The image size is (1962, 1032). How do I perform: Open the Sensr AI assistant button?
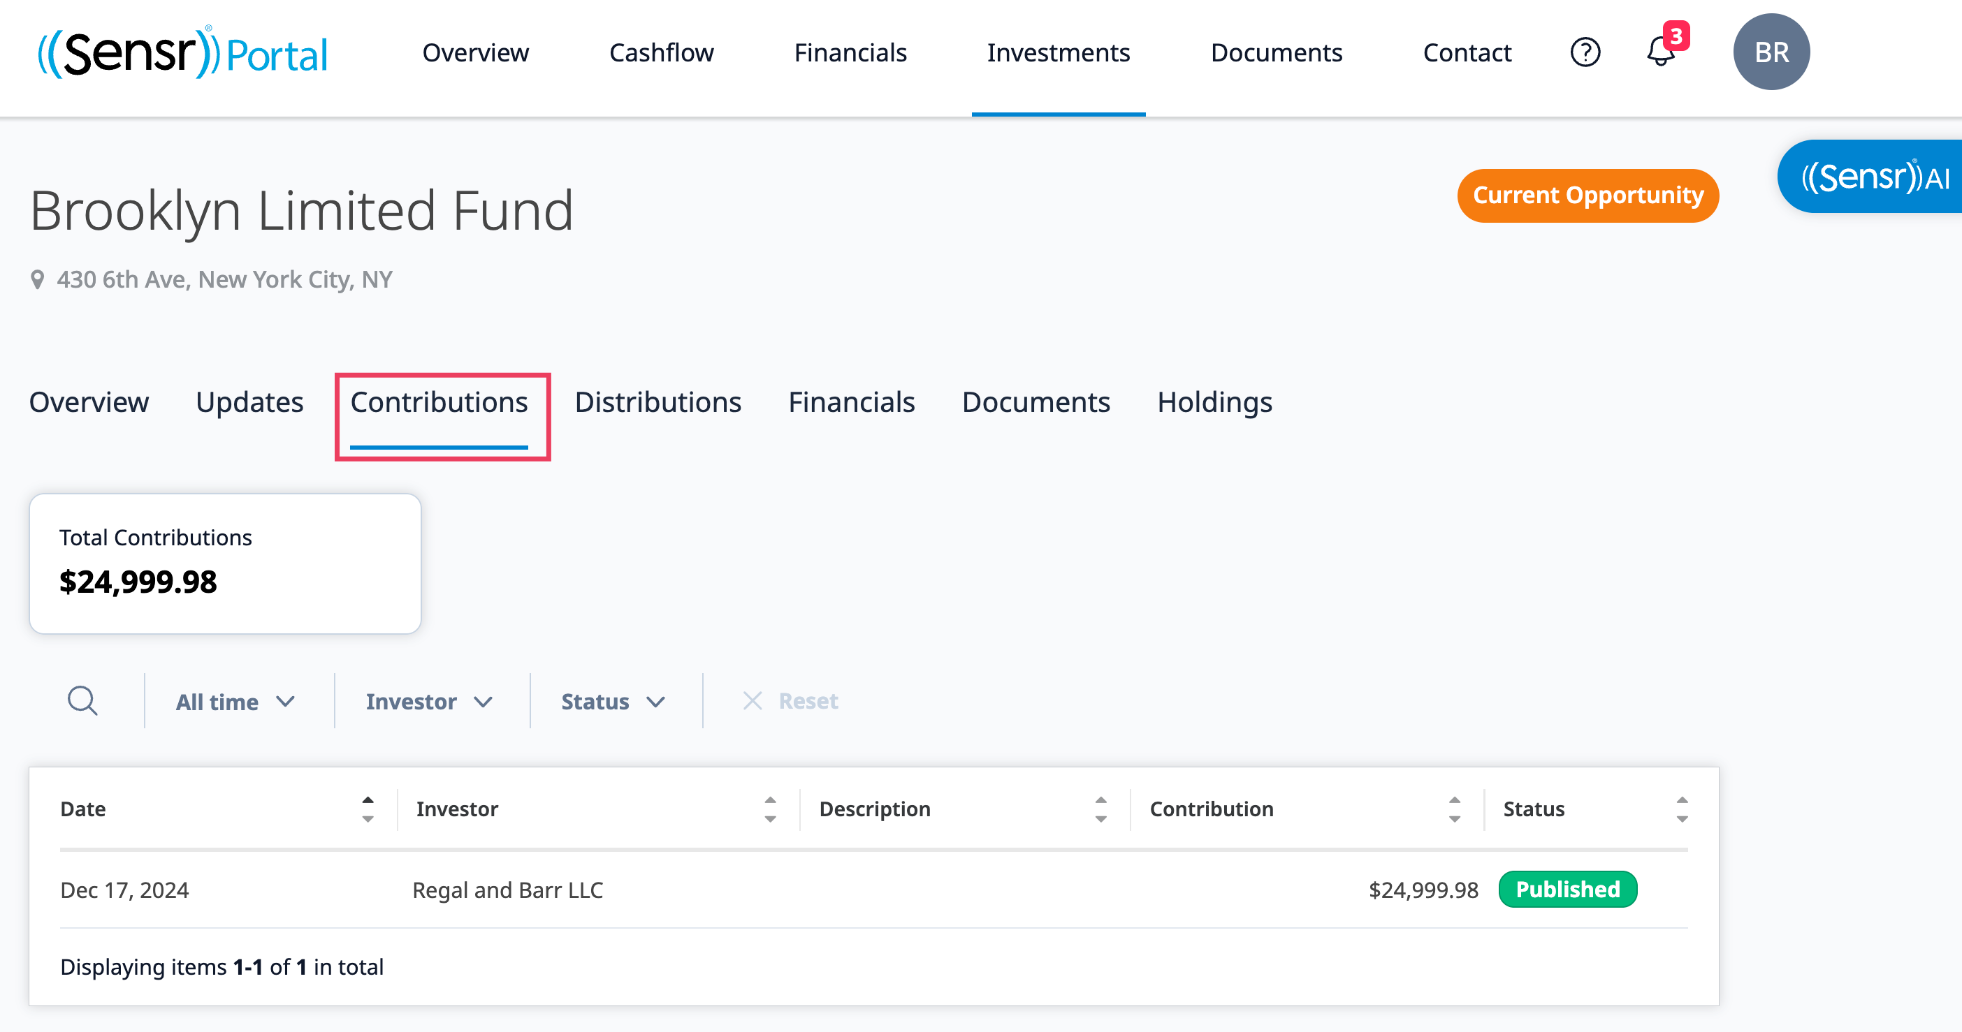click(x=1871, y=177)
